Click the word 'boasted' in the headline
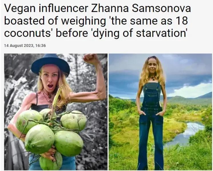The image size is (213, 171). (25, 21)
